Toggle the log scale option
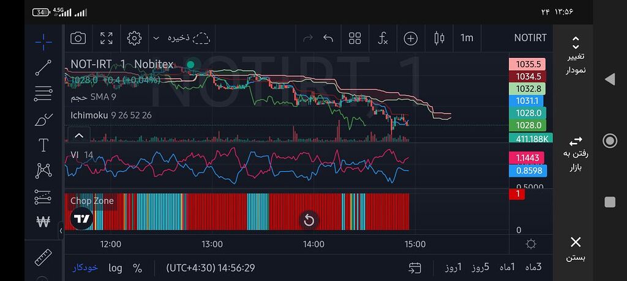This screenshot has height=281, width=627. click(115, 268)
